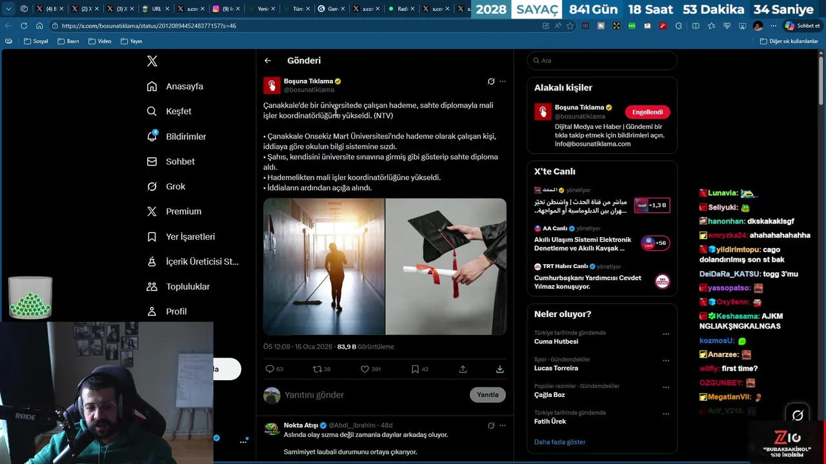Open Yer İşaretleri bookmarks
The width and height of the screenshot is (826, 464).
pos(181,237)
